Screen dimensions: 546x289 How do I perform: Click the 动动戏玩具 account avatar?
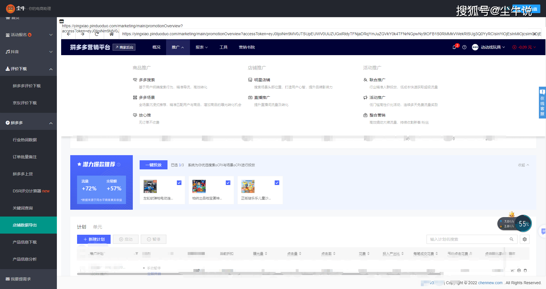[x=475, y=47]
